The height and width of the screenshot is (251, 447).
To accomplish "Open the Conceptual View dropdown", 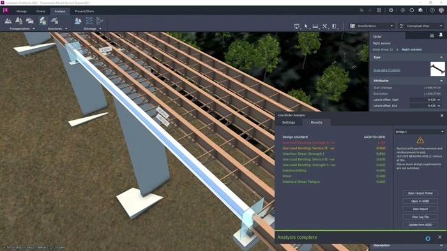I will coord(421,26).
